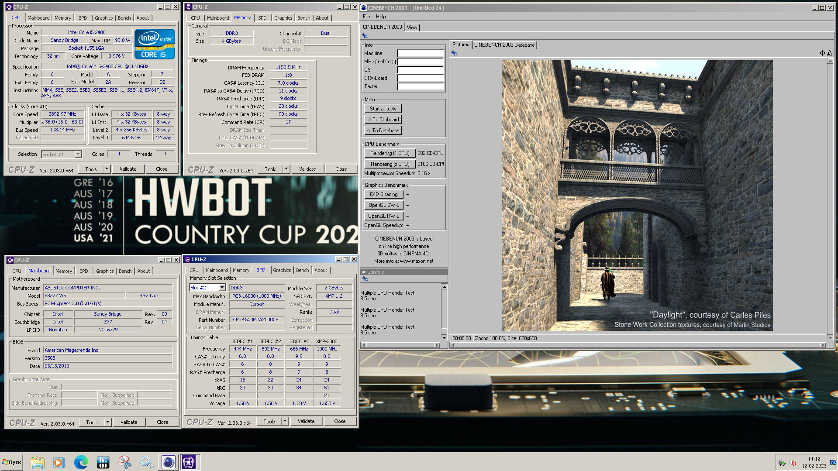Click the Tester input field
The height and width of the screenshot is (471, 838).
pos(420,86)
